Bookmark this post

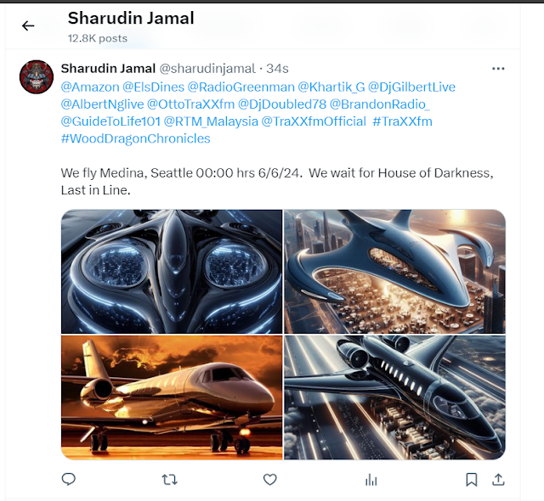pyautogui.click(x=471, y=480)
